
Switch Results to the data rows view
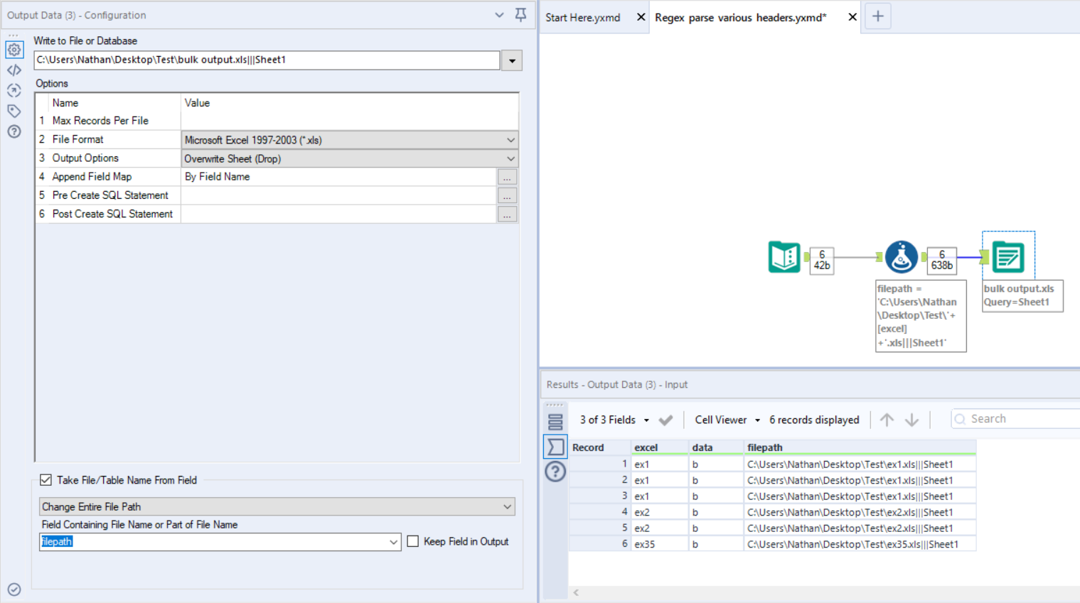pos(555,420)
